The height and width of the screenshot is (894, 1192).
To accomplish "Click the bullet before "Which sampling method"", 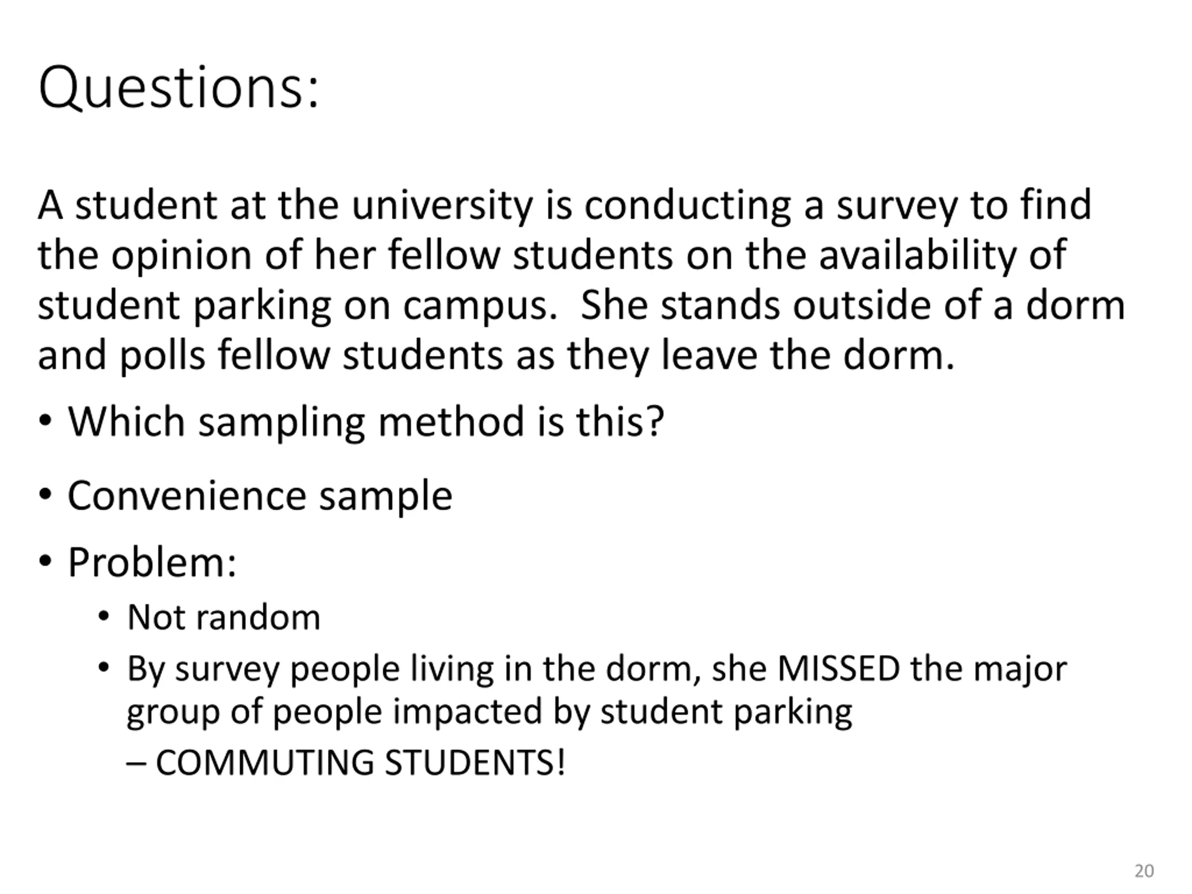I will tap(46, 420).
